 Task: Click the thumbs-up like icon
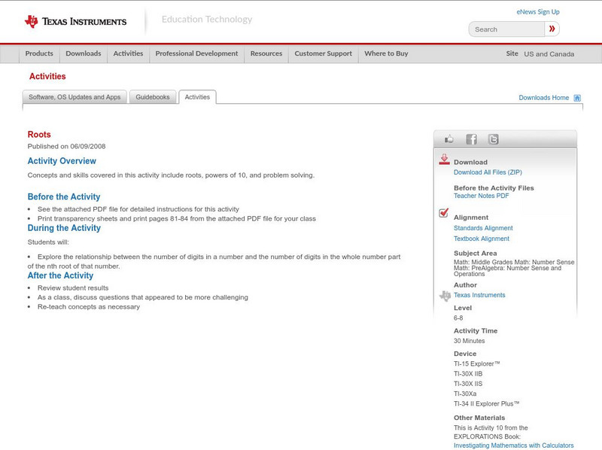(449, 139)
